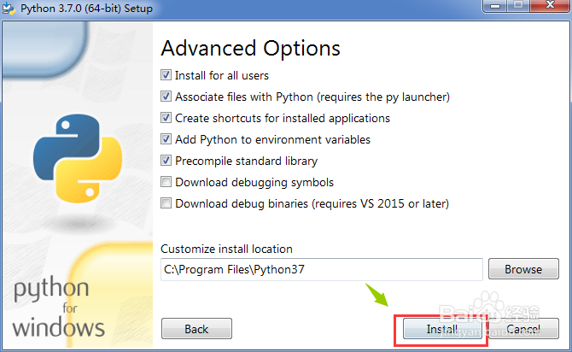Image resolution: width=572 pixels, height=352 pixels.
Task: Click the install location path field
Action: tap(322, 269)
